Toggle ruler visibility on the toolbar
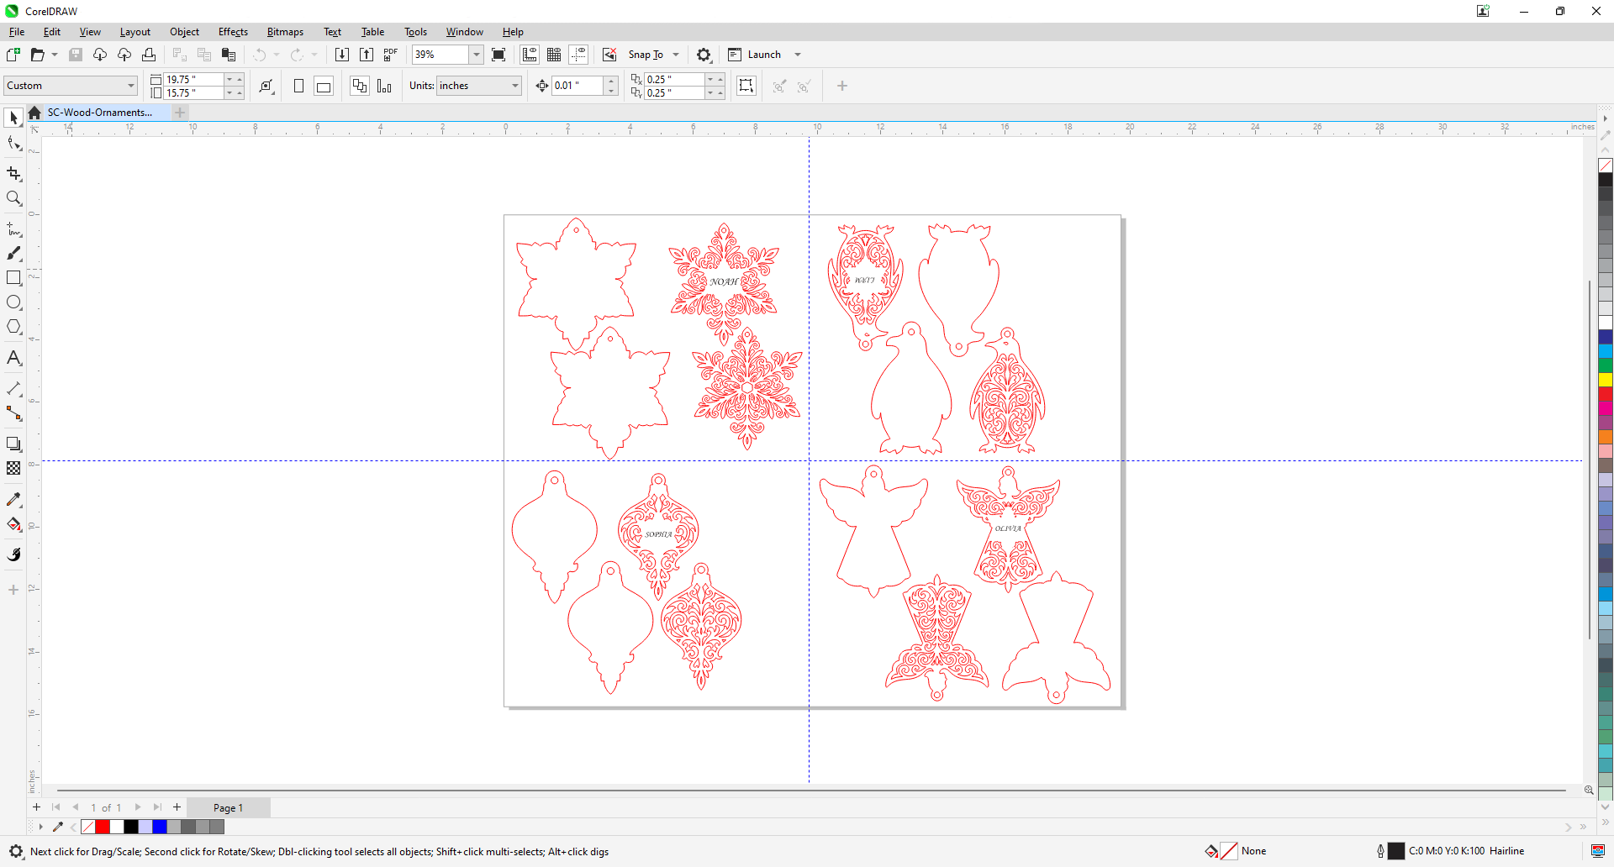This screenshot has height=867, width=1614. click(529, 55)
